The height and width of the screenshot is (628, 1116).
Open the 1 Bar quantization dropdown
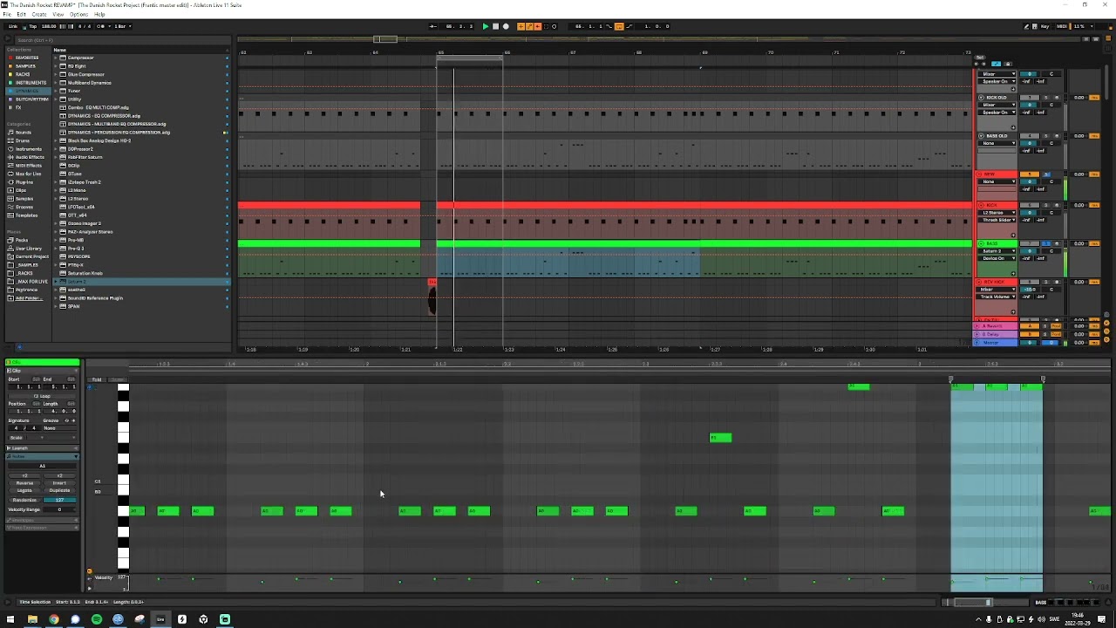click(123, 26)
